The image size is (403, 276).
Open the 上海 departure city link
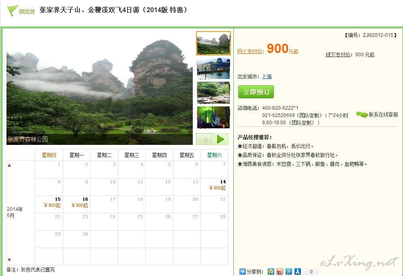pyautogui.click(x=267, y=76)
